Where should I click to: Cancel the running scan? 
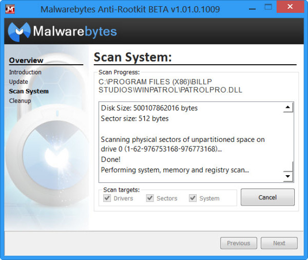click(x=267, y=197)
